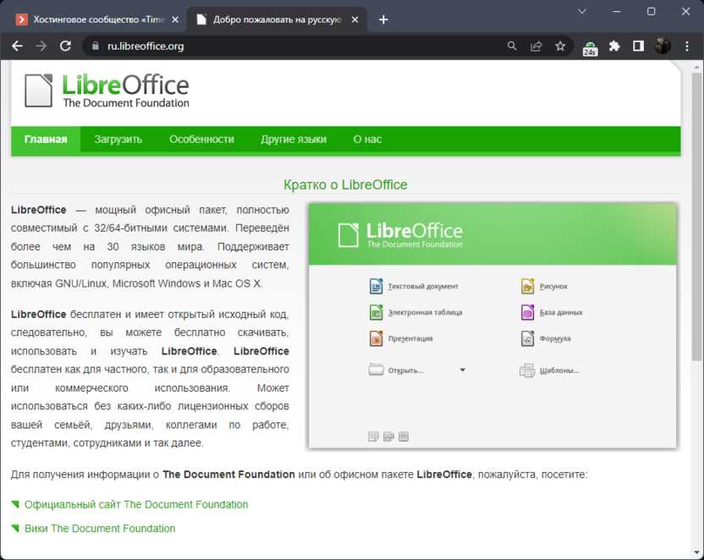Switch to the «Хостинговое сообщество» tab
704x560 pixels.
92,19
